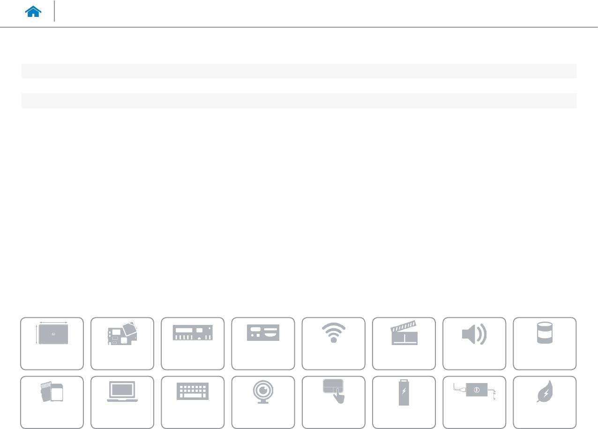Open the audio speaker tile
The height and width of the screenshot is (429, 598).
pyautogui.click(x=474, y=344)
